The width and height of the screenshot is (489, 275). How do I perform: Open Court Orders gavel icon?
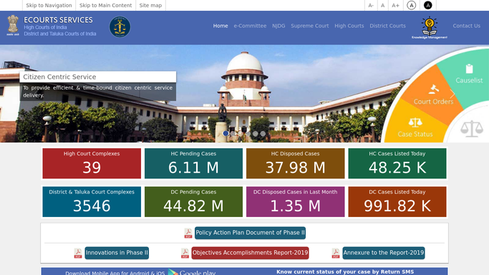pyautogui.click(x=433, y=90)
